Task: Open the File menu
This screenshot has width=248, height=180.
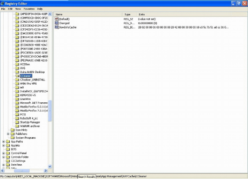Action: tap(3, 9)
